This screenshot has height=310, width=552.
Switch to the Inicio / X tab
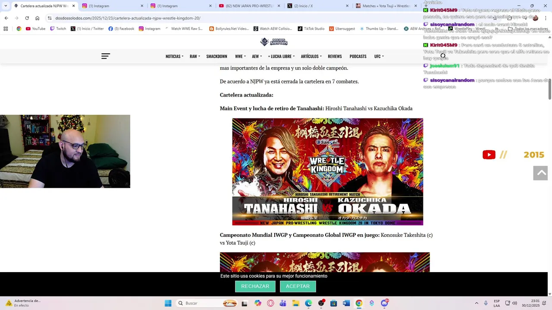point(317,6)
